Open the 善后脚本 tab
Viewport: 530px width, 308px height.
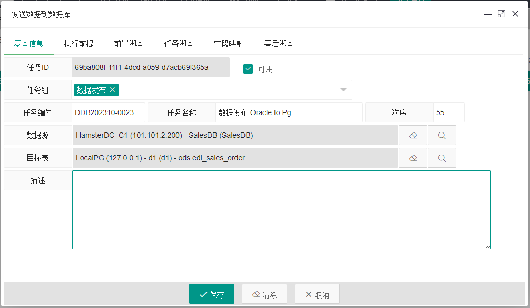pyautogui.click(x=279, y=44)
